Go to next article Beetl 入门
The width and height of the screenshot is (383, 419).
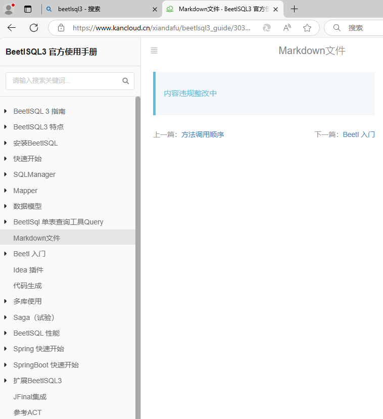[x=359, y=134]
